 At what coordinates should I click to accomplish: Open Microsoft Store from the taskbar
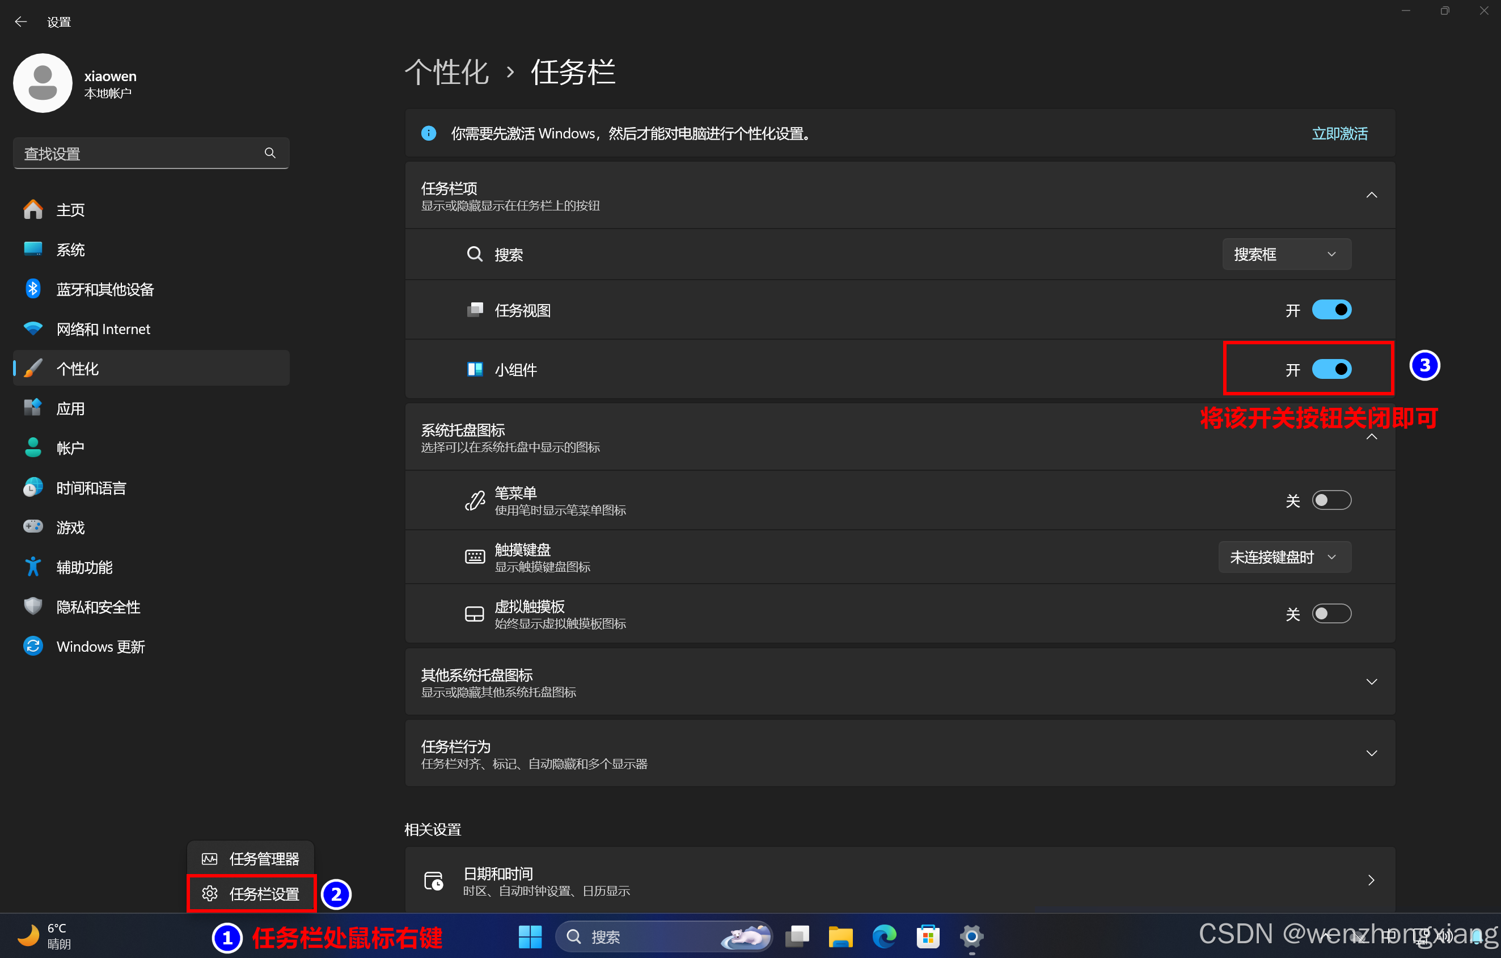(x=928, y=936)
